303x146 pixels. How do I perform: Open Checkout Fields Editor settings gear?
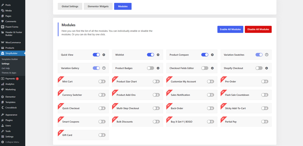coord(212,68)
